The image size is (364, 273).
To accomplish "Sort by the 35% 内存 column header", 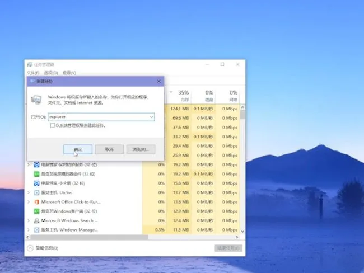I will pos(179,96).
